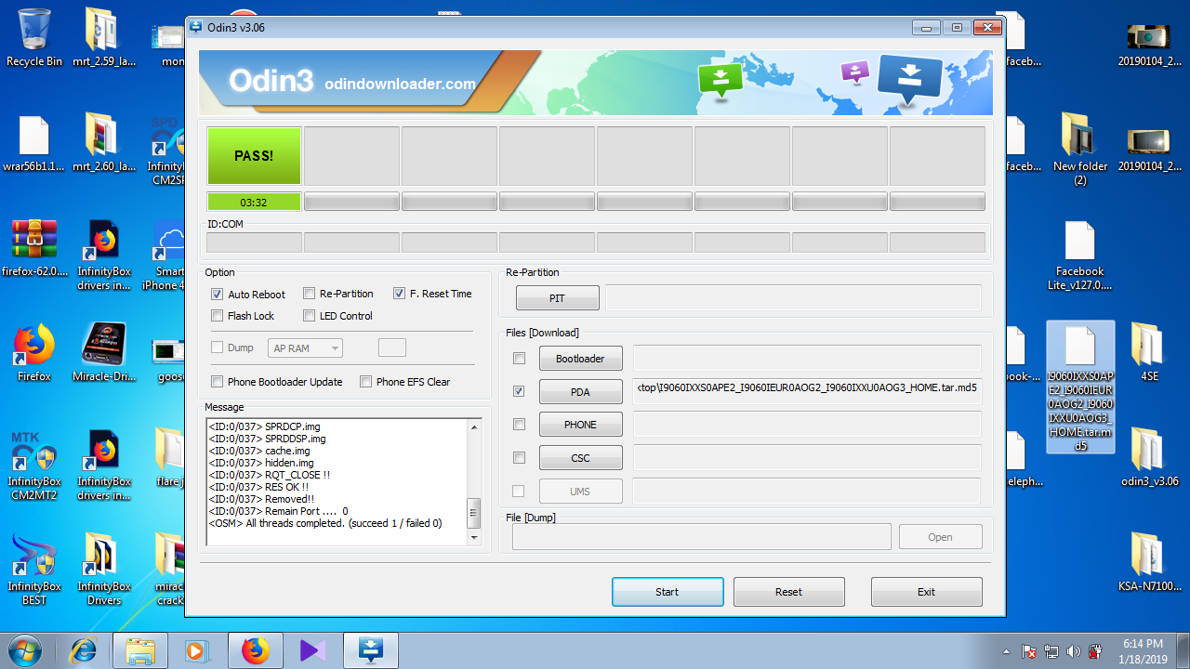This screenshot has width=1190, height=669.
Task: Click the 'hidden.img' log line
Action: click(x=261, y=463)
